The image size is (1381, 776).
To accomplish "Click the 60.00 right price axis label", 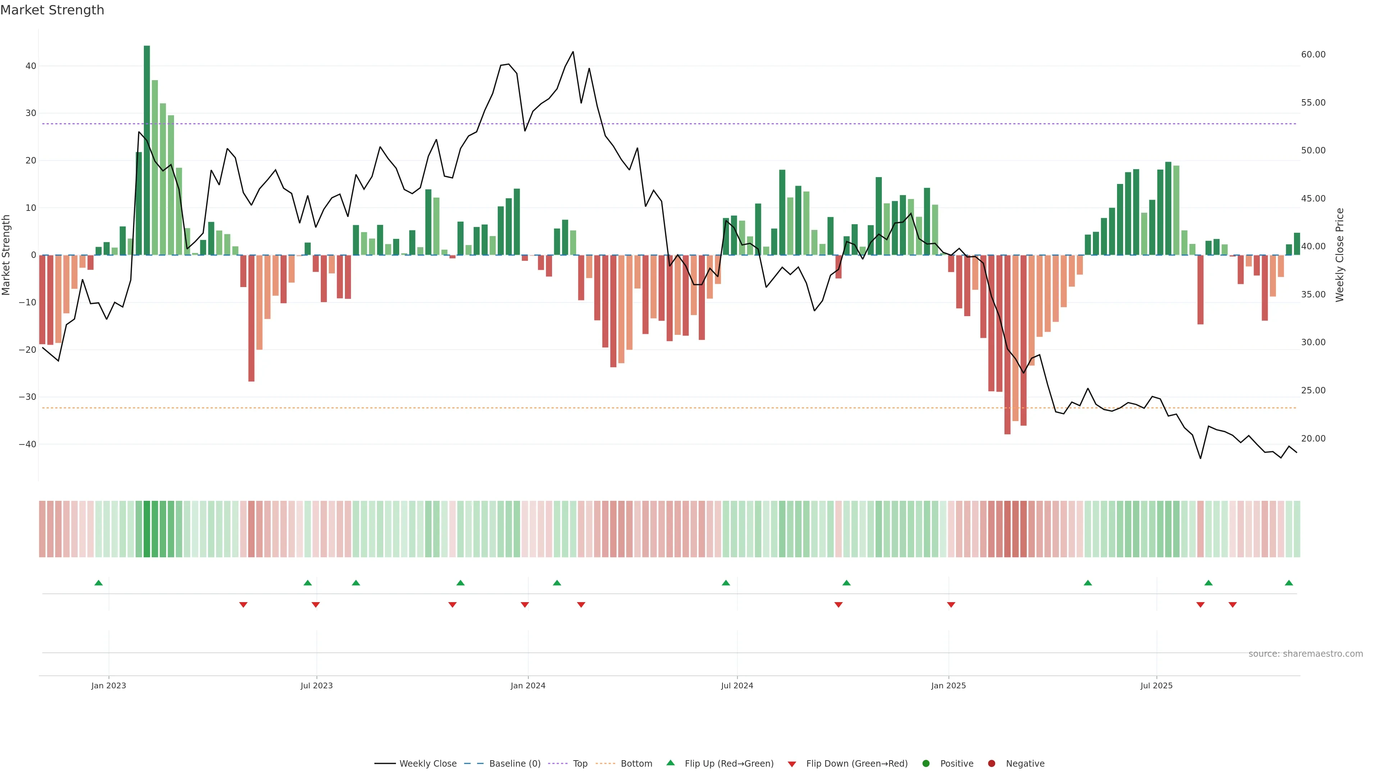I will click(x=1313, y=55).
